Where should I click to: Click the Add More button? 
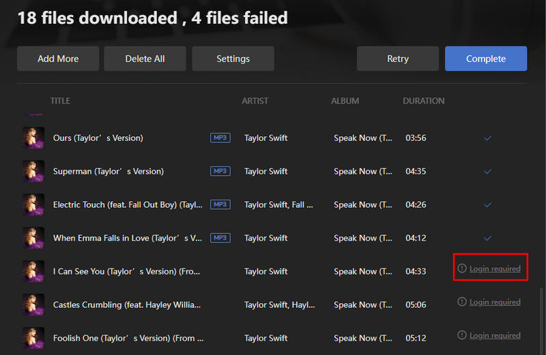tap(58, 59)
